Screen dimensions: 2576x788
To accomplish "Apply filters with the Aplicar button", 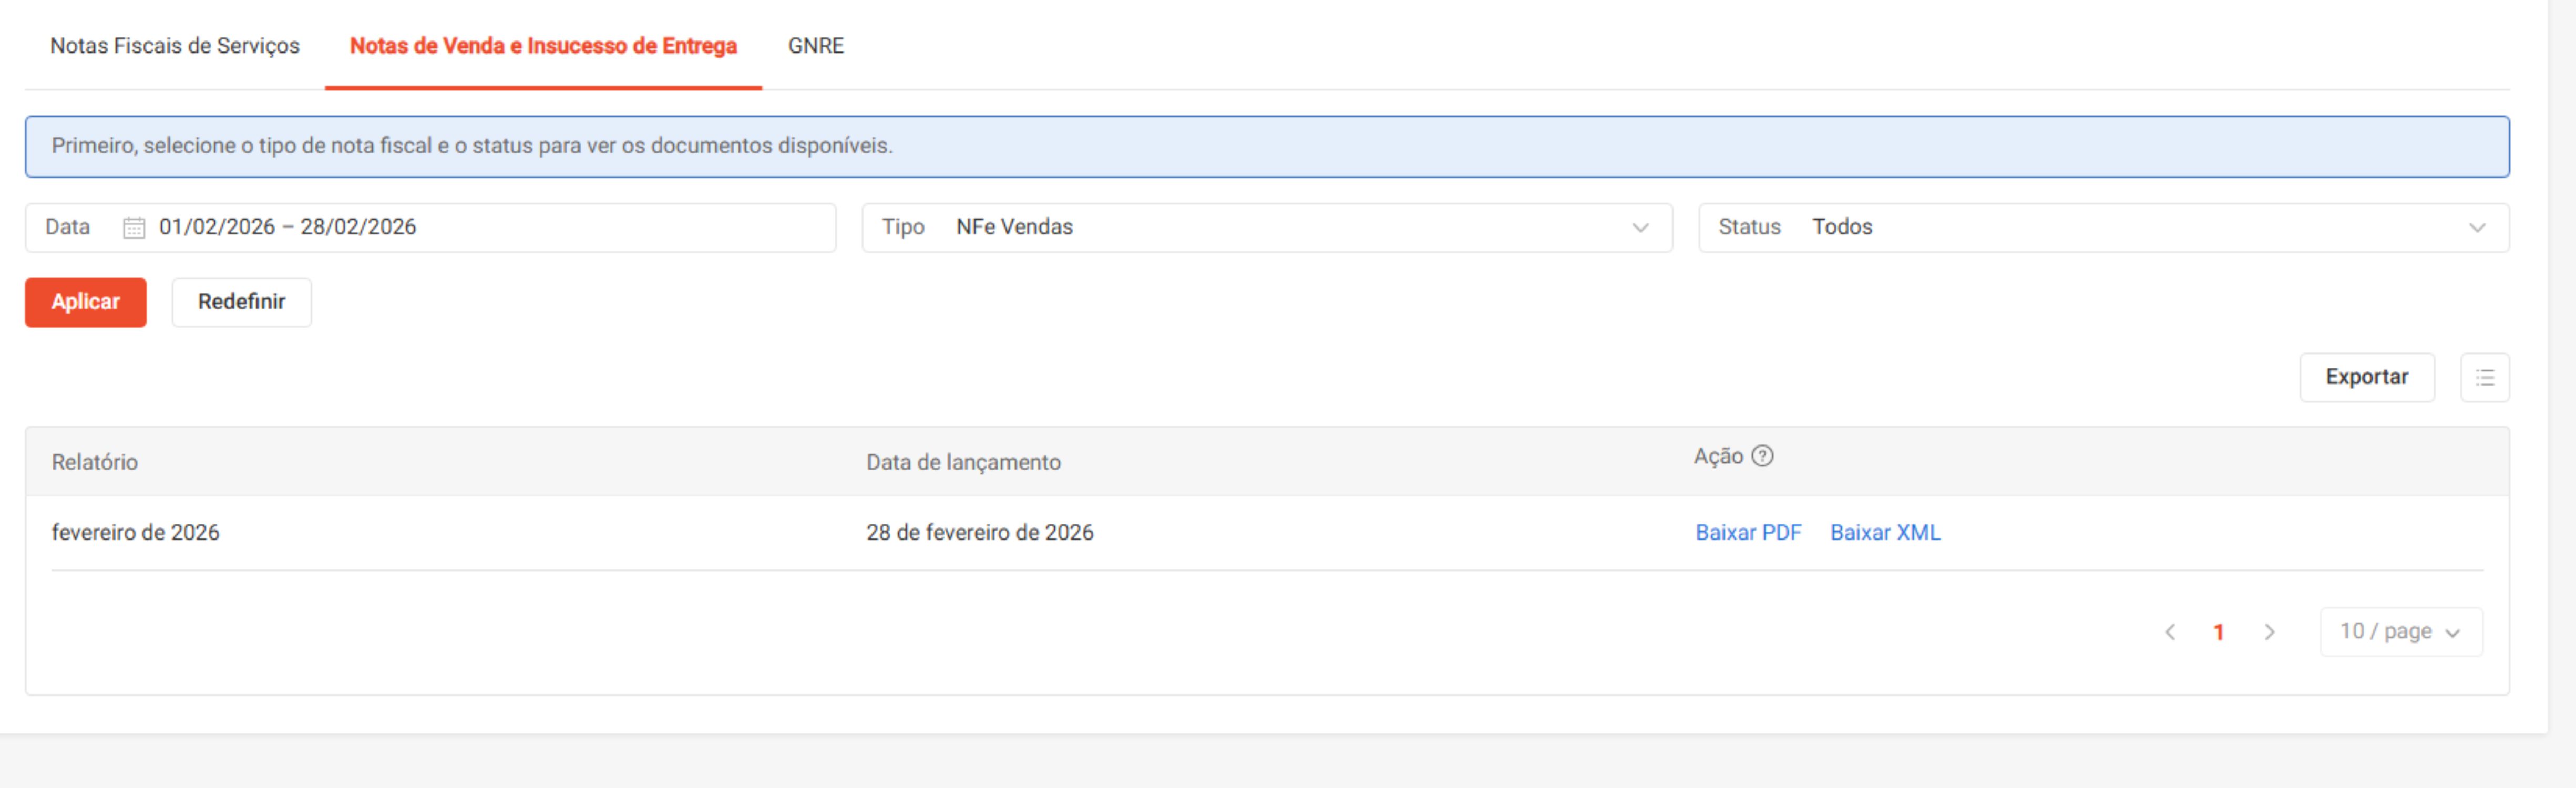I will 85,302.
